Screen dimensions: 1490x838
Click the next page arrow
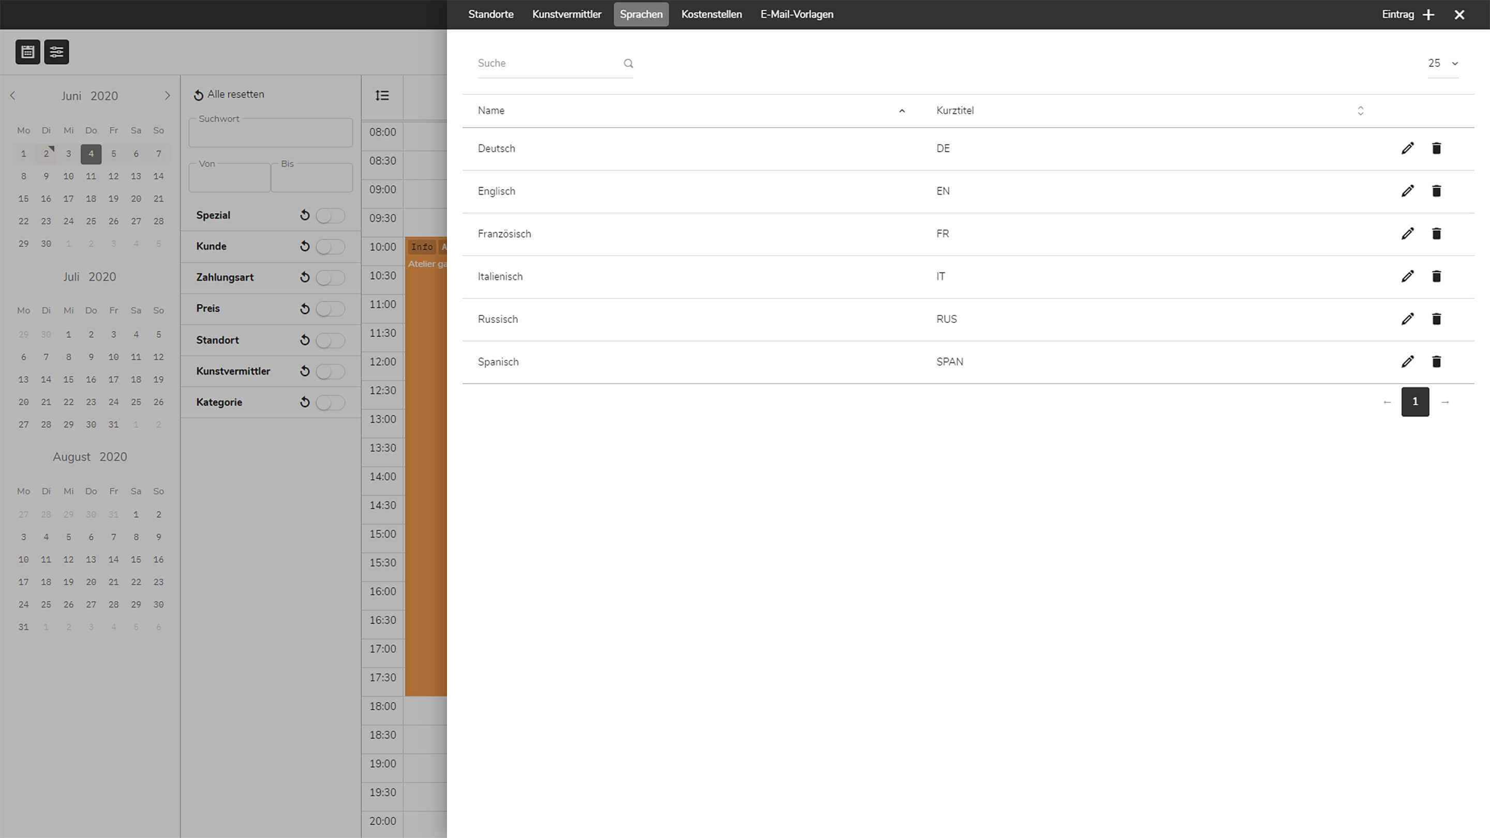click(x=1445, y=402)
